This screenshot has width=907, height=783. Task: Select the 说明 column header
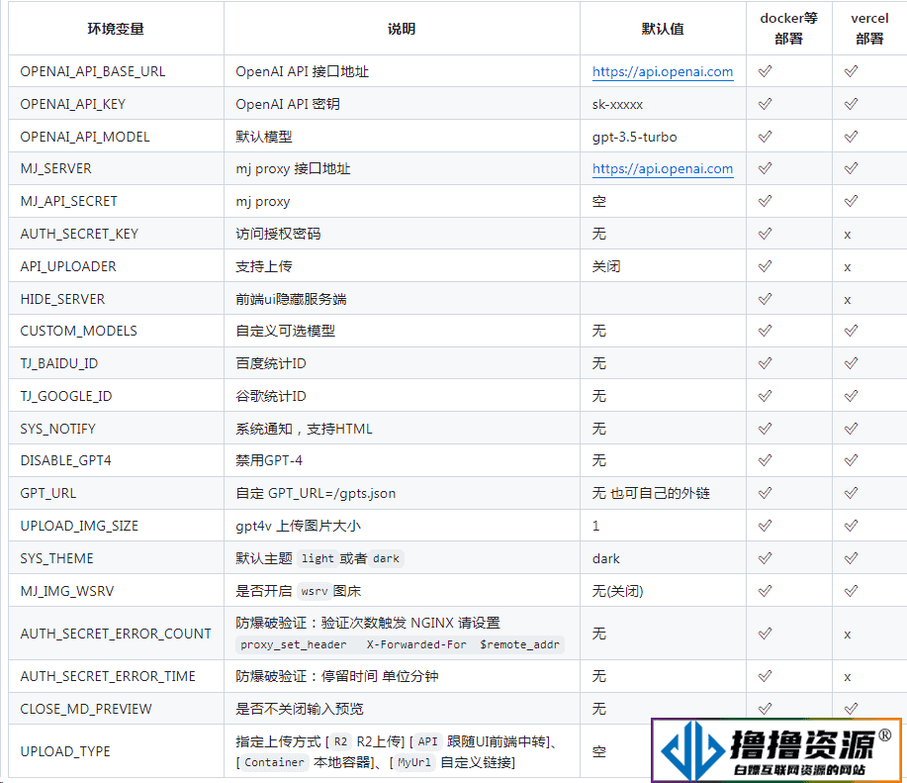click(x=402, y=29)
